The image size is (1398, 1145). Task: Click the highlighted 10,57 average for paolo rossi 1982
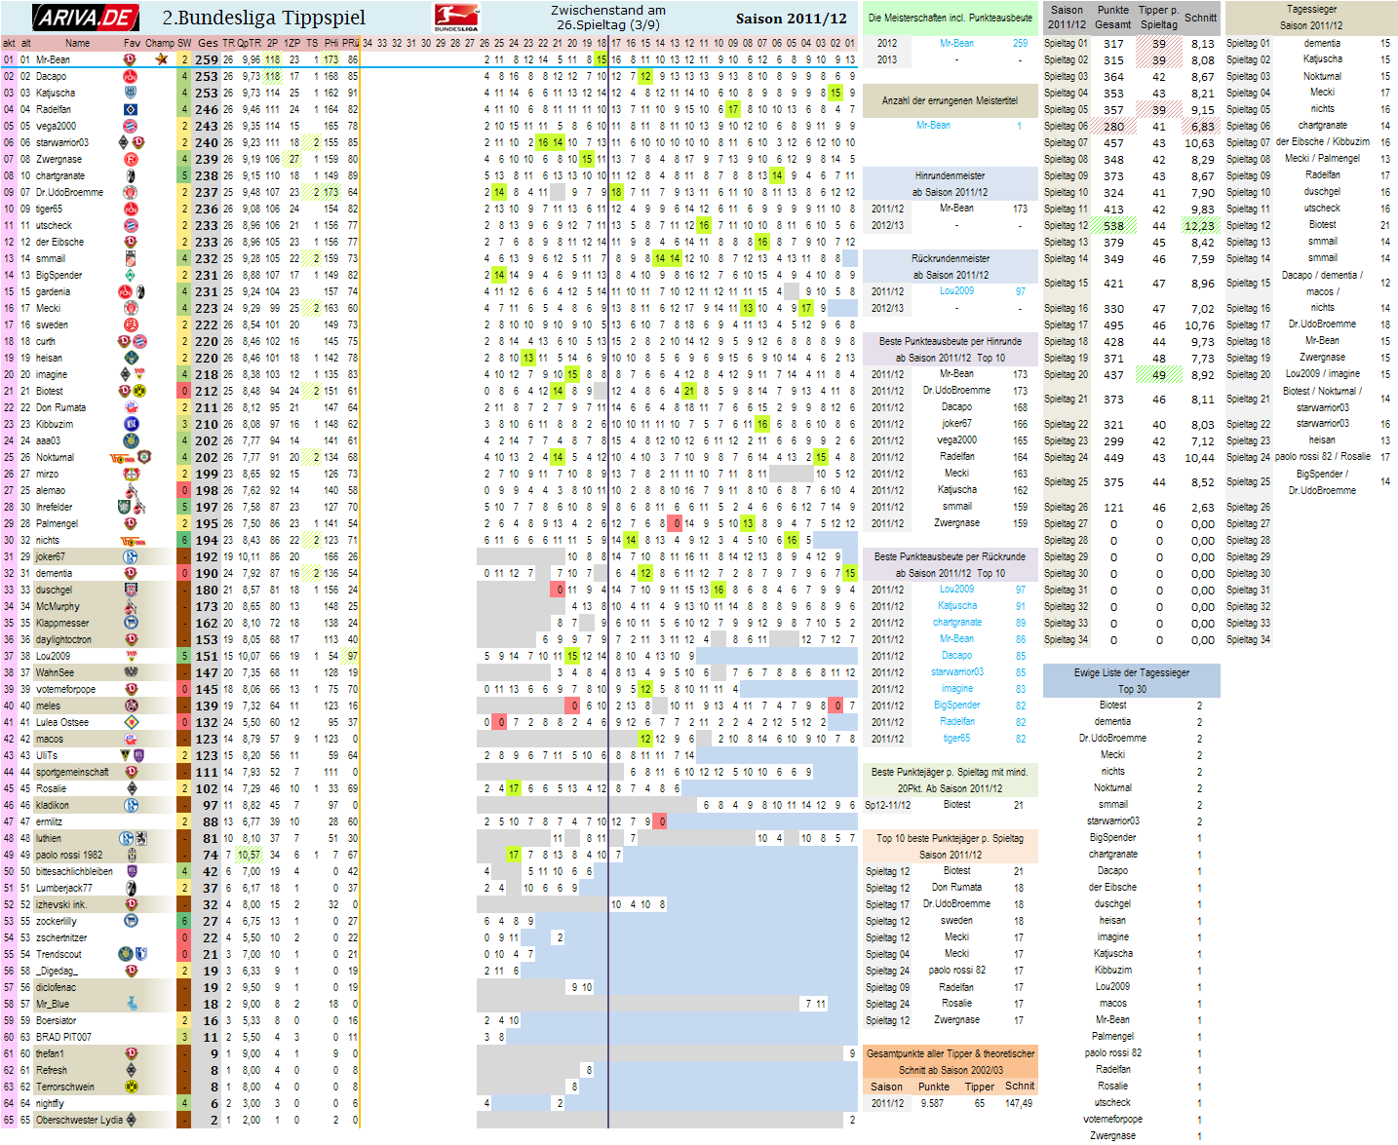(x=249, y=855)
